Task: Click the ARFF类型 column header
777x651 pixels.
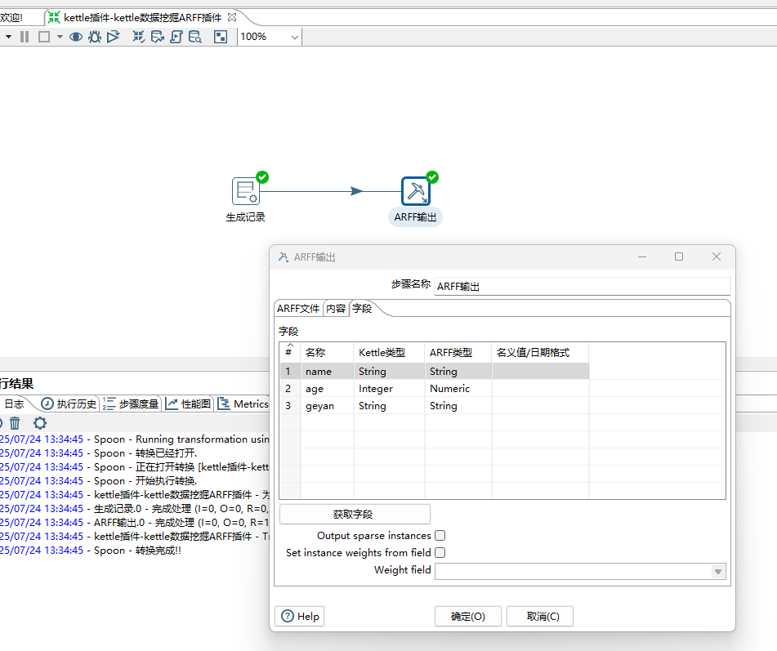Action: click(x=458, y=352)
